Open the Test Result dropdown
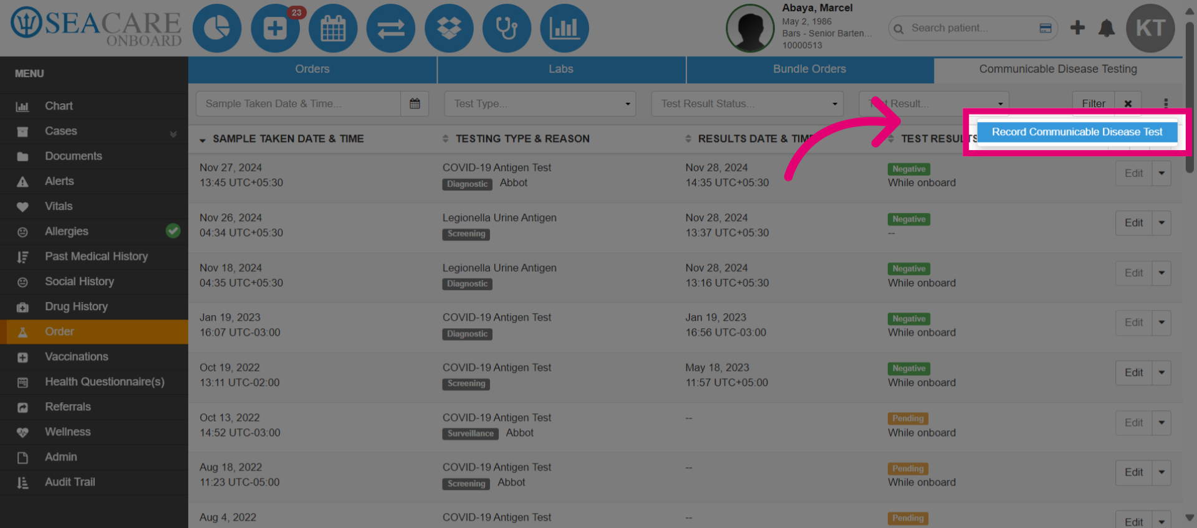 [x=934, y=103]
